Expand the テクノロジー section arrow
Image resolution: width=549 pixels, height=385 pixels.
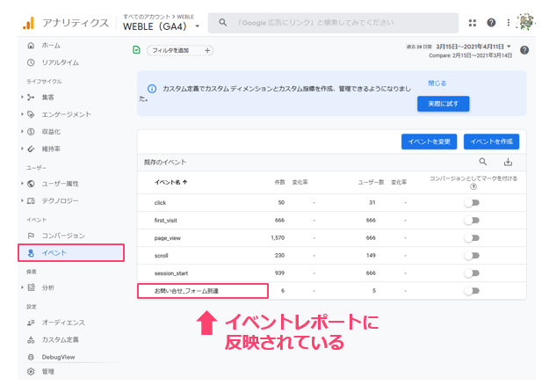22,200
